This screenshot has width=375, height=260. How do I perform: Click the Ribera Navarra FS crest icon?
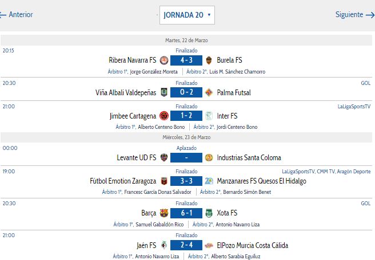tap(163, 60)
